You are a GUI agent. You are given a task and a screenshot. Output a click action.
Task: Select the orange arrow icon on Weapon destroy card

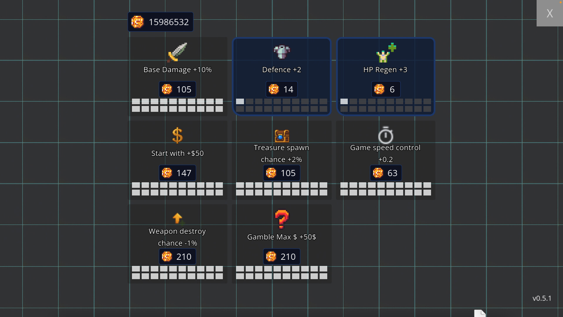pos(177,218)
